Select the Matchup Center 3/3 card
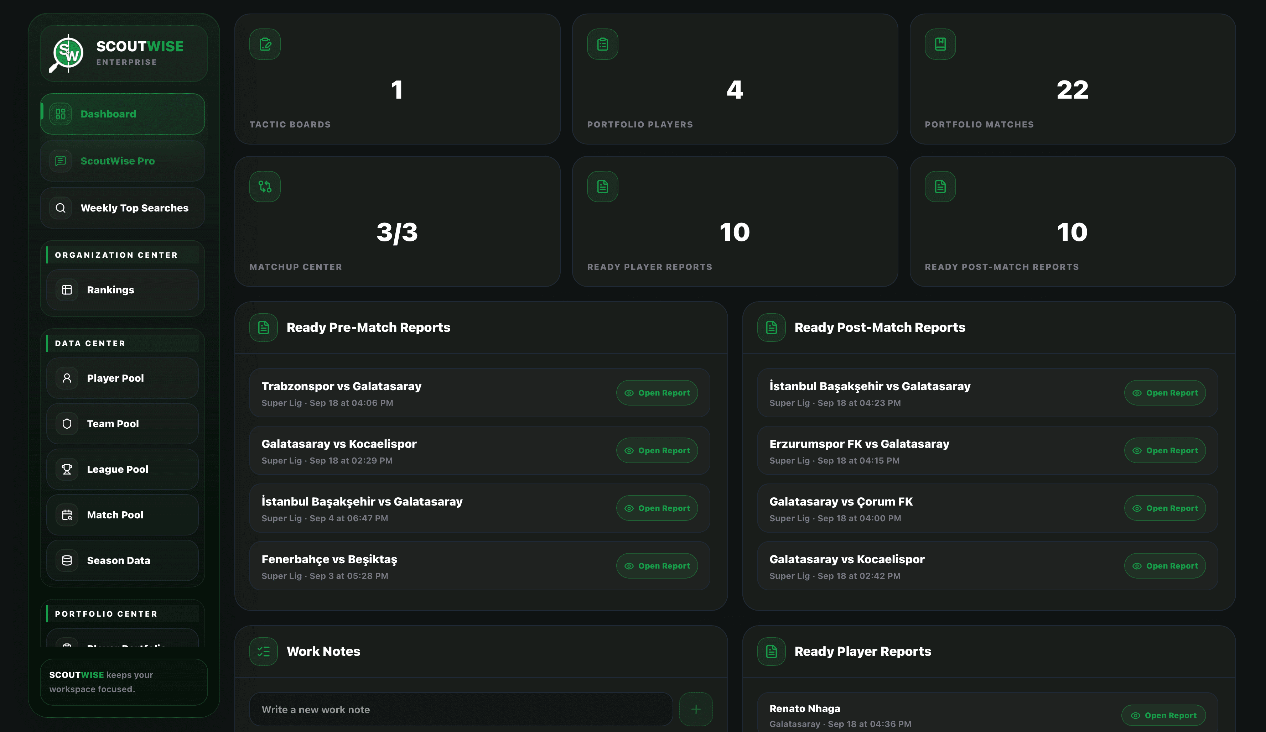This screenshot has height=732, width=1266. (x=398, y=221)
